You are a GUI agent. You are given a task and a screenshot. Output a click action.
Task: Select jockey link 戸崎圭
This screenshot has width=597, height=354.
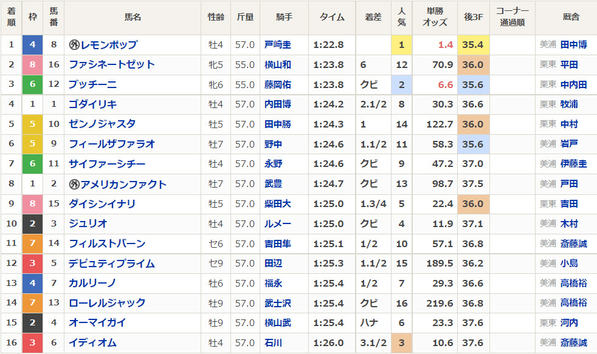(278, 45)
